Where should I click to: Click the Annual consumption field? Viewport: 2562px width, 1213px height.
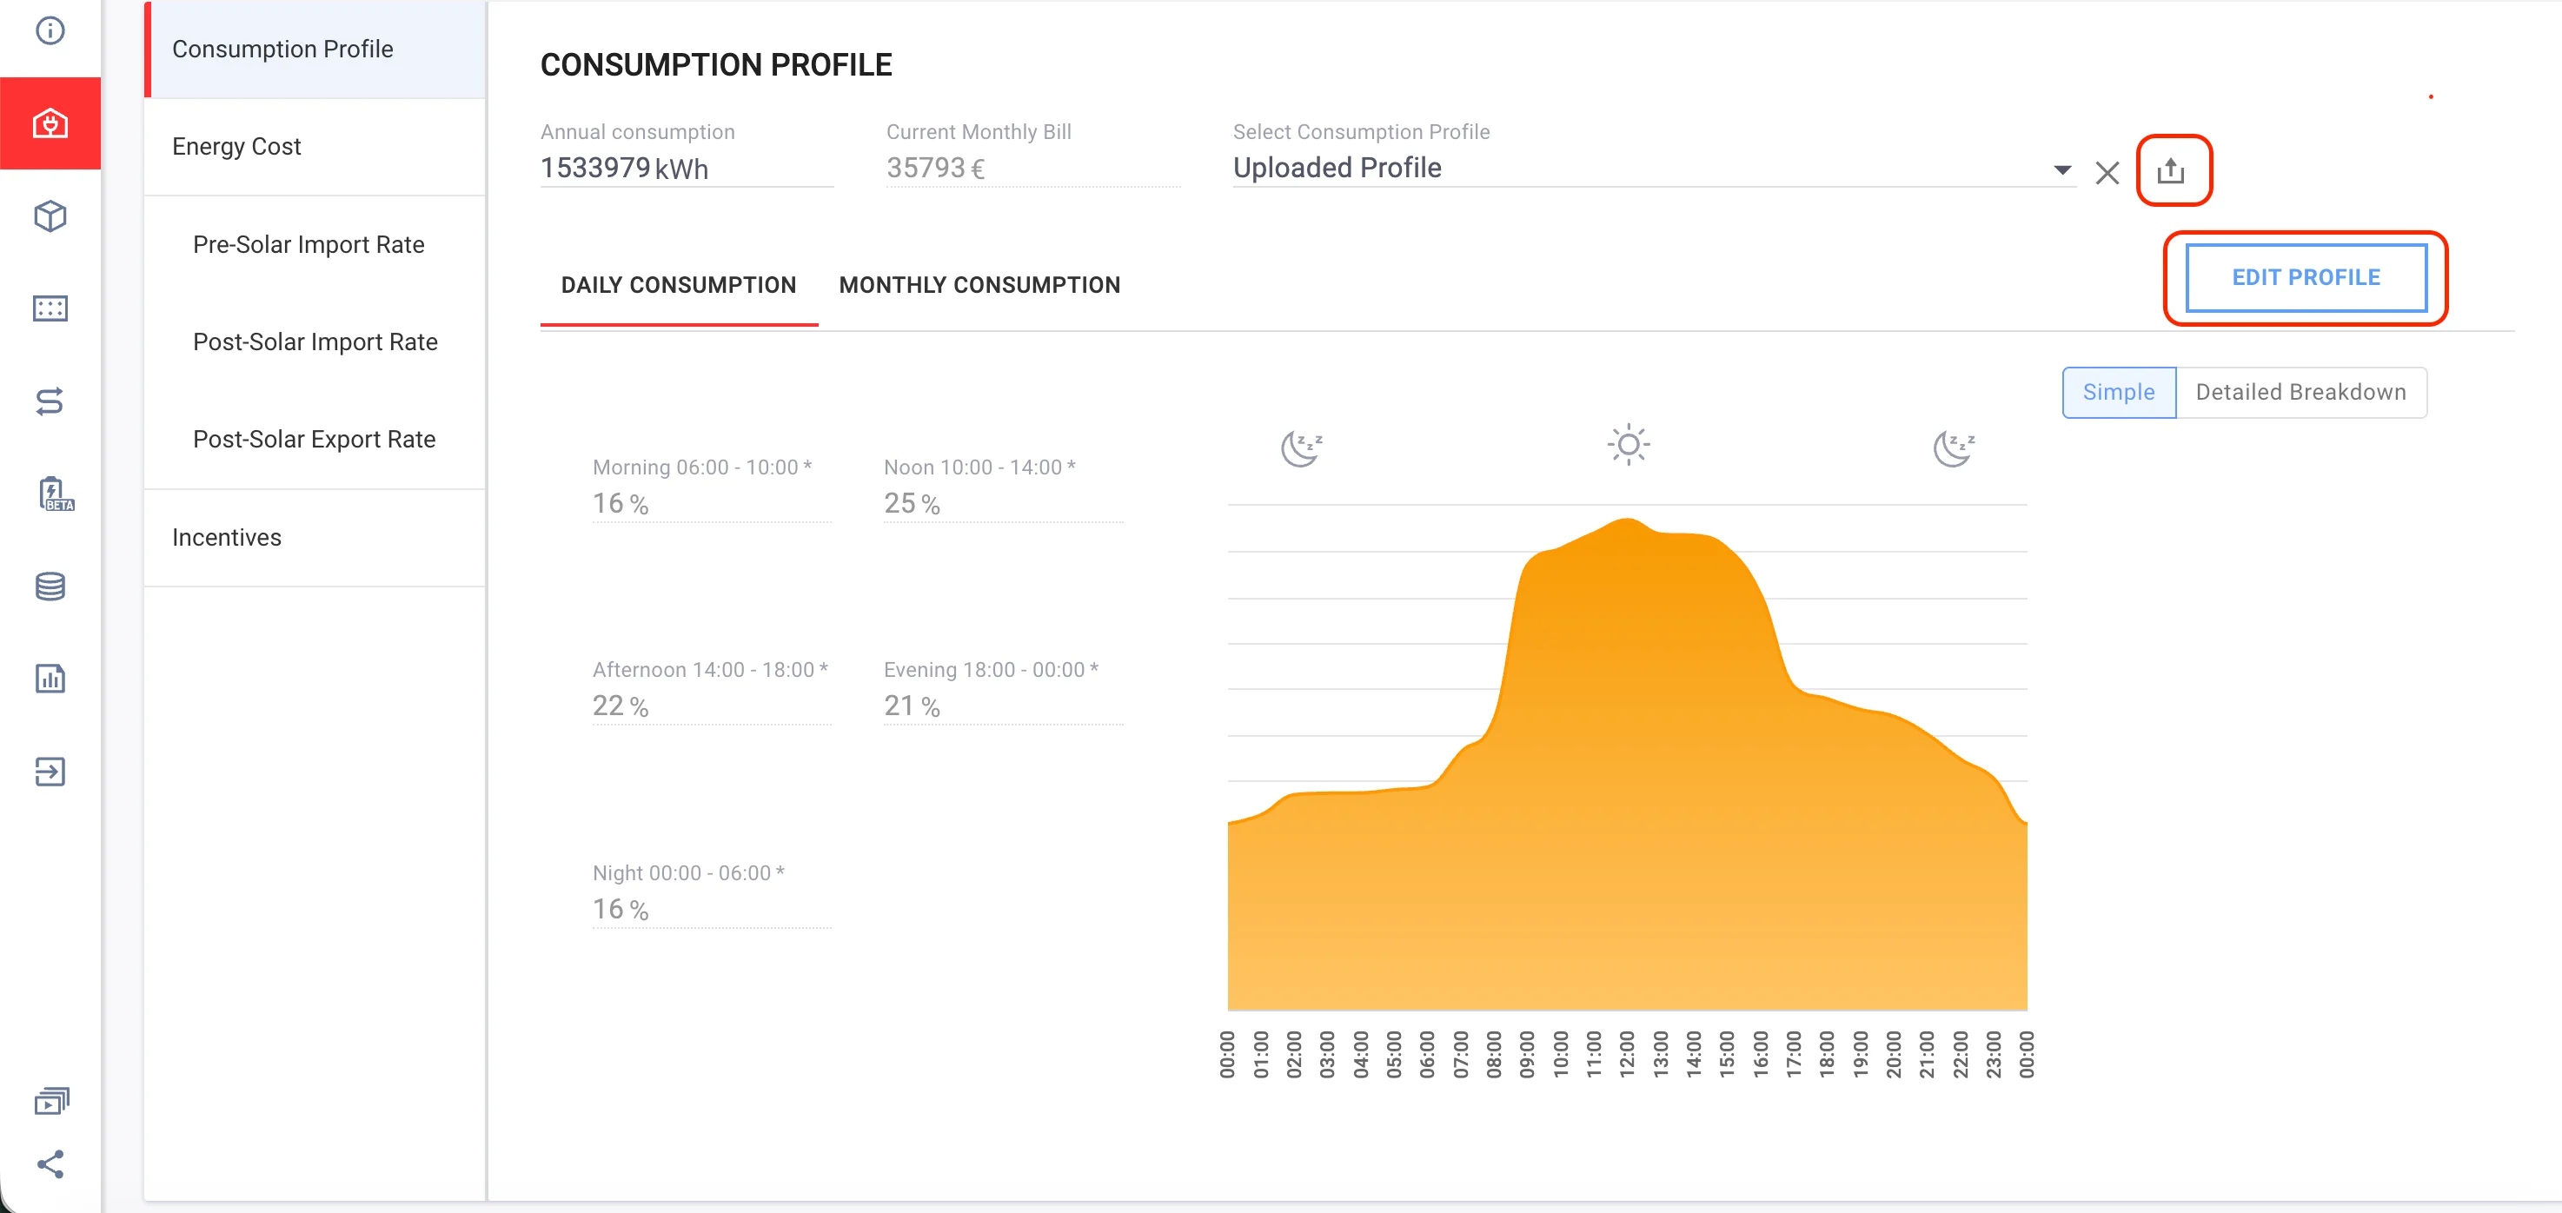(687, 168)
